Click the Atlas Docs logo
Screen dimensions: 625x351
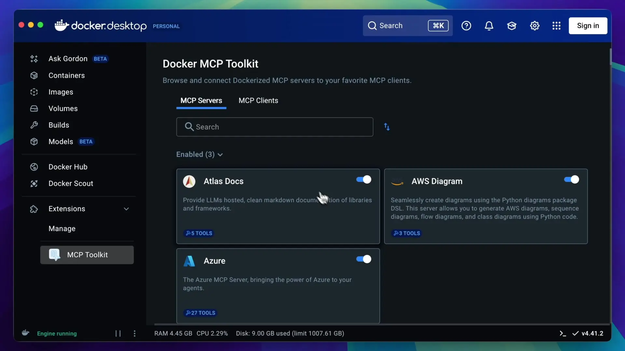189,181
